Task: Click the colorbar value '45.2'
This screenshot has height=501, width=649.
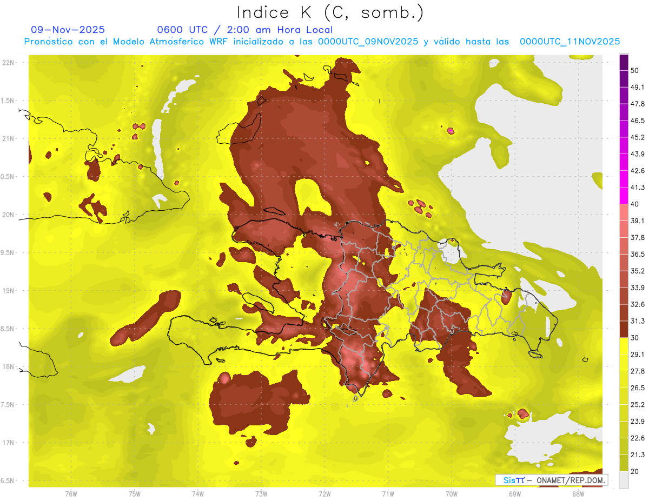Action: (x=637, y=138)
